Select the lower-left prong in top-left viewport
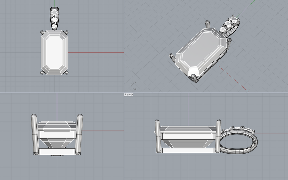Screen dimensions: 288x180 [x=42, y=73]
